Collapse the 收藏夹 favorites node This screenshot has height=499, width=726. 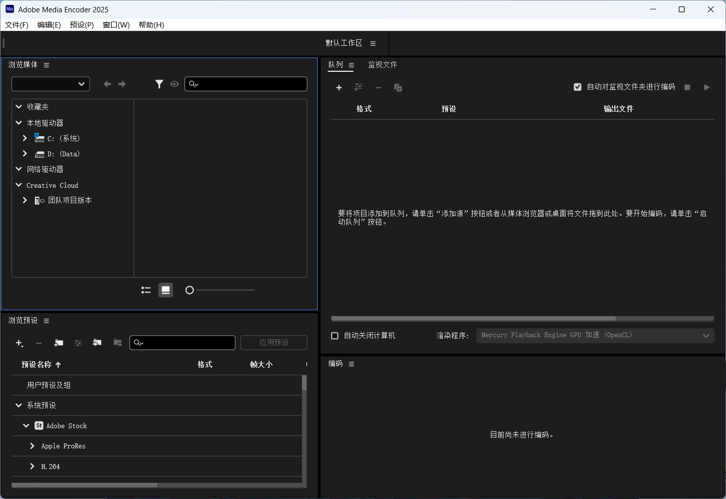[x=19, y=107]
